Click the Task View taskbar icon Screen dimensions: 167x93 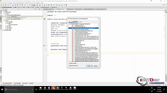36,90
